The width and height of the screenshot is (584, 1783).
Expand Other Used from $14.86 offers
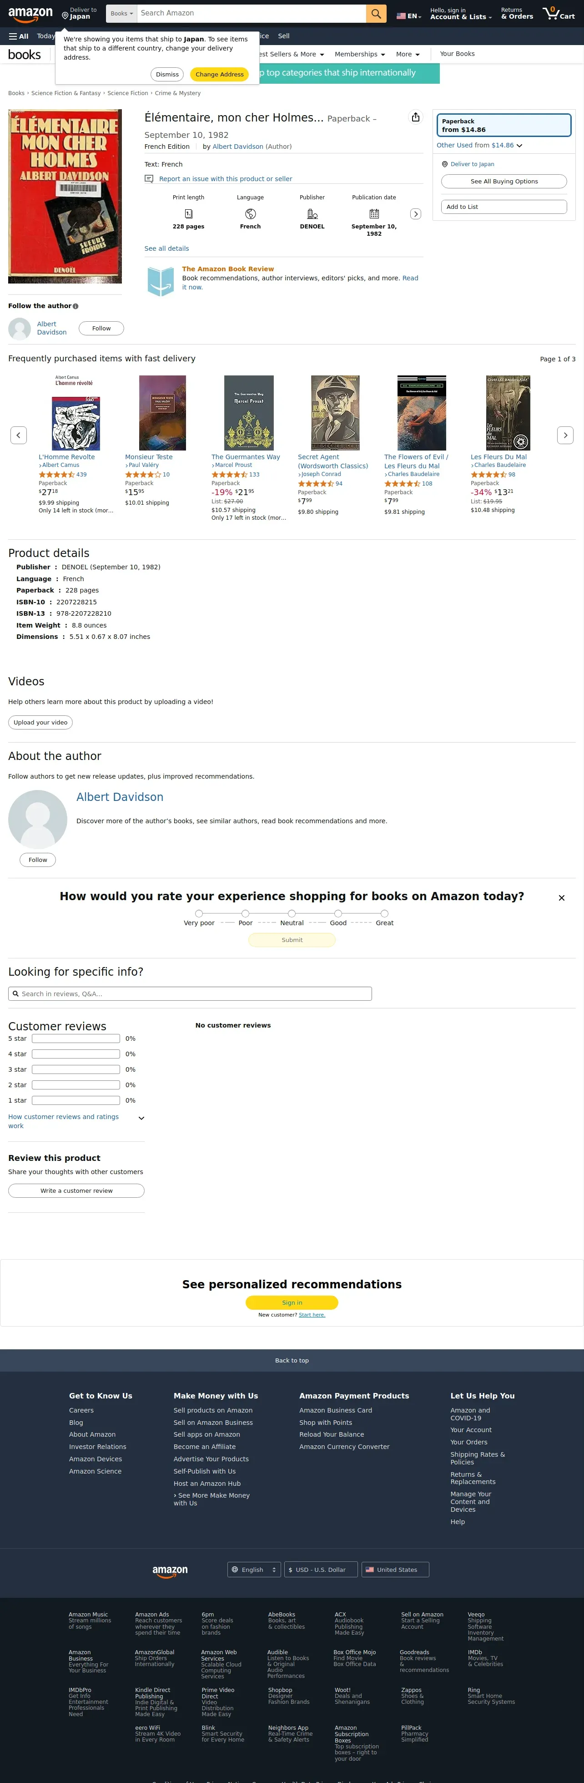coord(479,145)
